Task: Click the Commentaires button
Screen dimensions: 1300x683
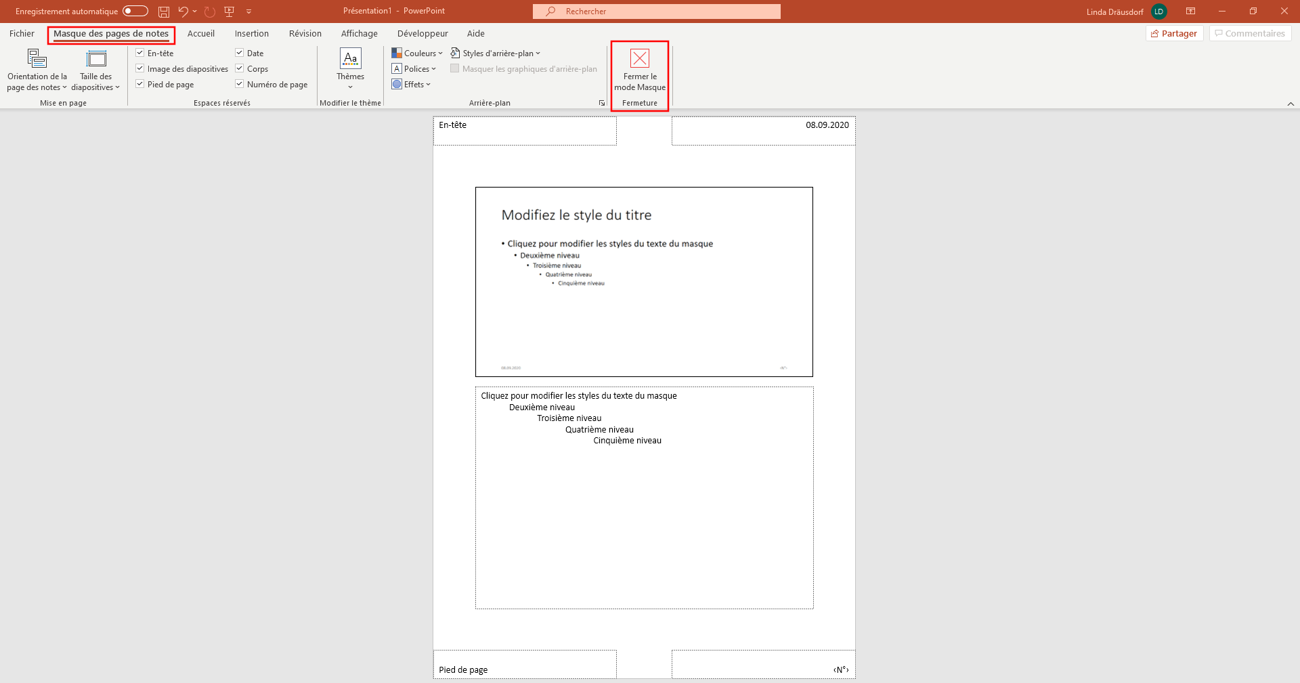Action: [x=1250, y=33]
